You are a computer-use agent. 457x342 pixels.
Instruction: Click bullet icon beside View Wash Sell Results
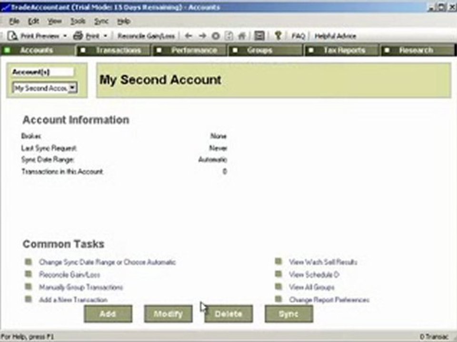click(278, 261)
